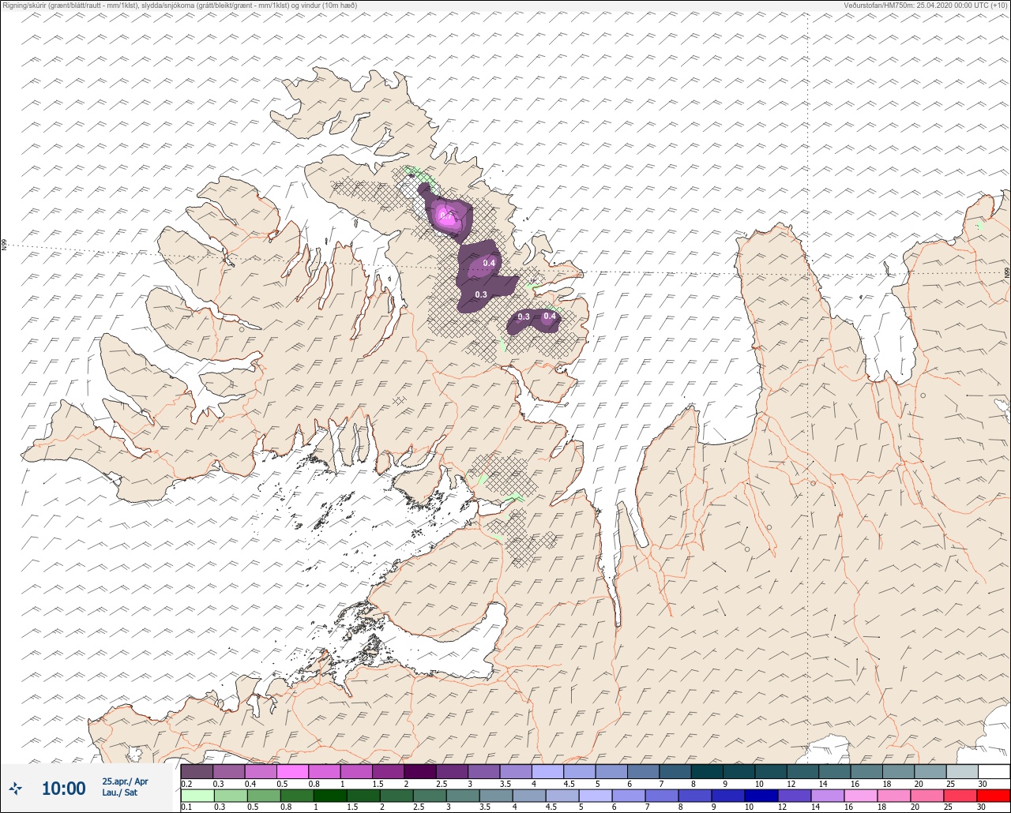Image resolution: width=1011 pixels, height=813 pixels.
Task: Click the N99 latitude label on right edge
Action: (1007, 272)
